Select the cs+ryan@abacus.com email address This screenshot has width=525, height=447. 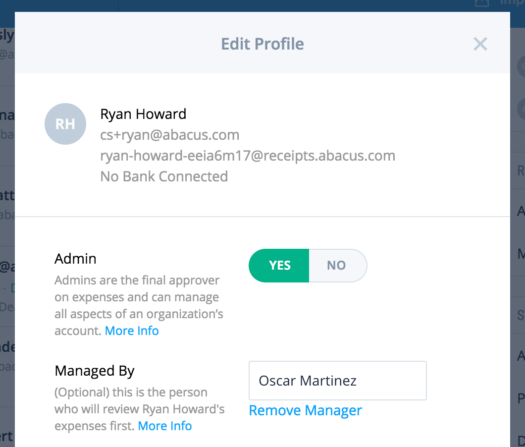point(170,135)
